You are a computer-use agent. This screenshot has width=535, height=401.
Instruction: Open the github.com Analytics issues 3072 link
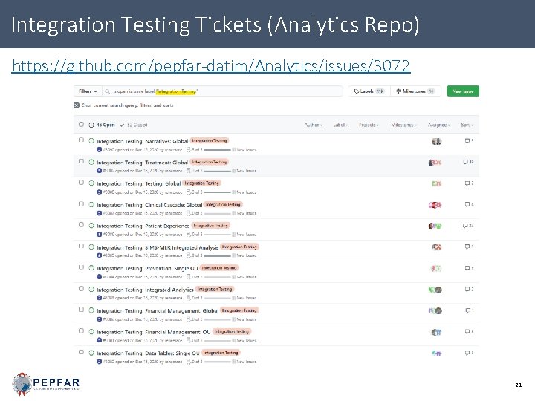coord(211,67)
